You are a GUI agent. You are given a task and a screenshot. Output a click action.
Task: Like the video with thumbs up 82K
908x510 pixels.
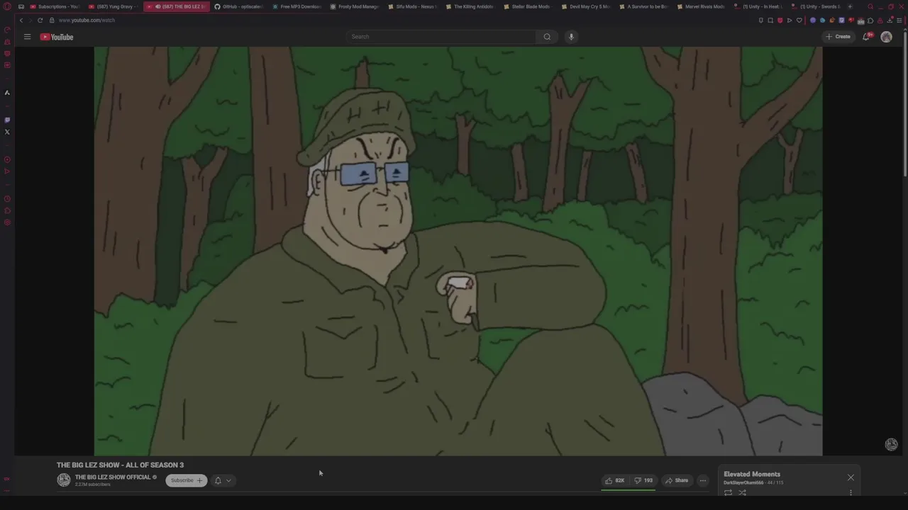(x=614, y=480)
